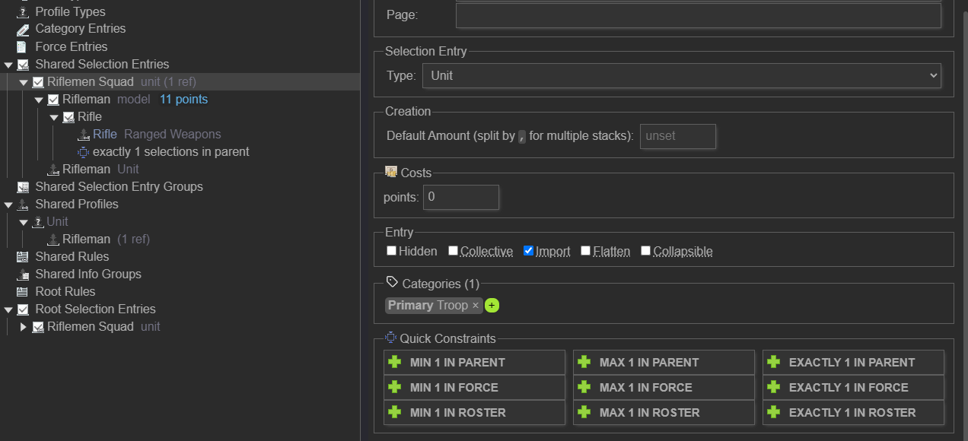
Task: Click the Shared Profiles icon
Action: coord(23,205)
